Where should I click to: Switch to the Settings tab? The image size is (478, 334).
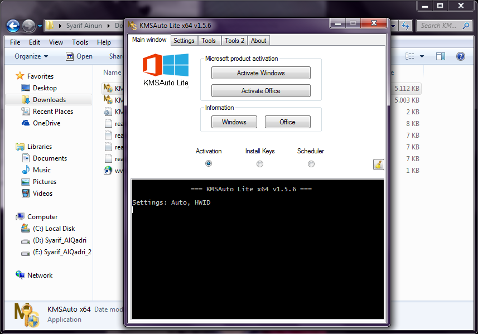184,41
